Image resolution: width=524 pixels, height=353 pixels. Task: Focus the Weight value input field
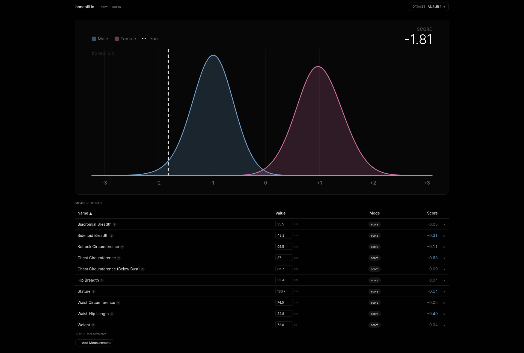(284, 325)
